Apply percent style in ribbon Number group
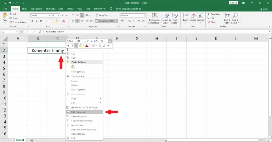This screenshot has height=142, width=272. click(129, 21)
